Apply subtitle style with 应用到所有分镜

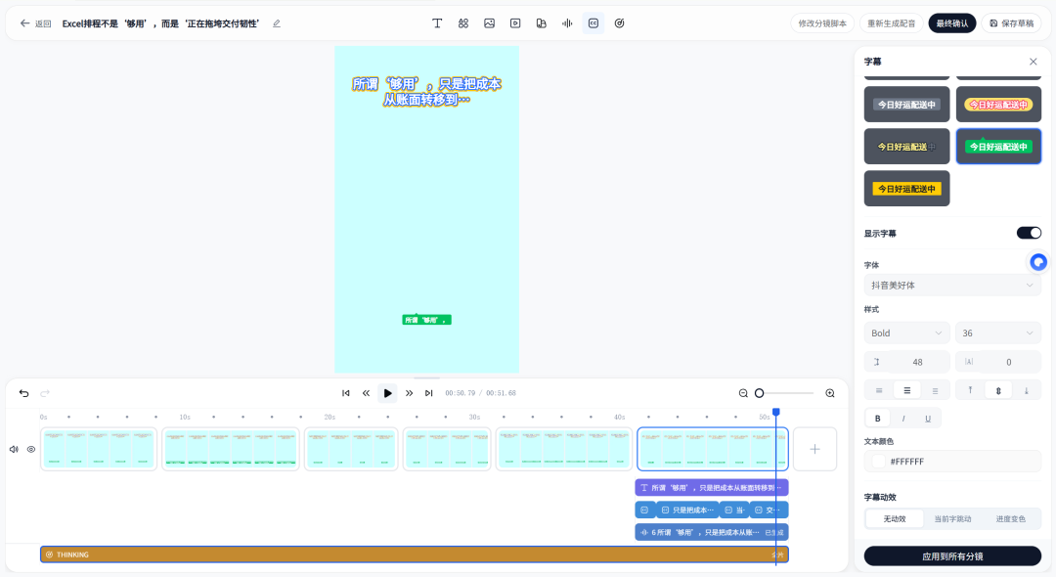952,556
